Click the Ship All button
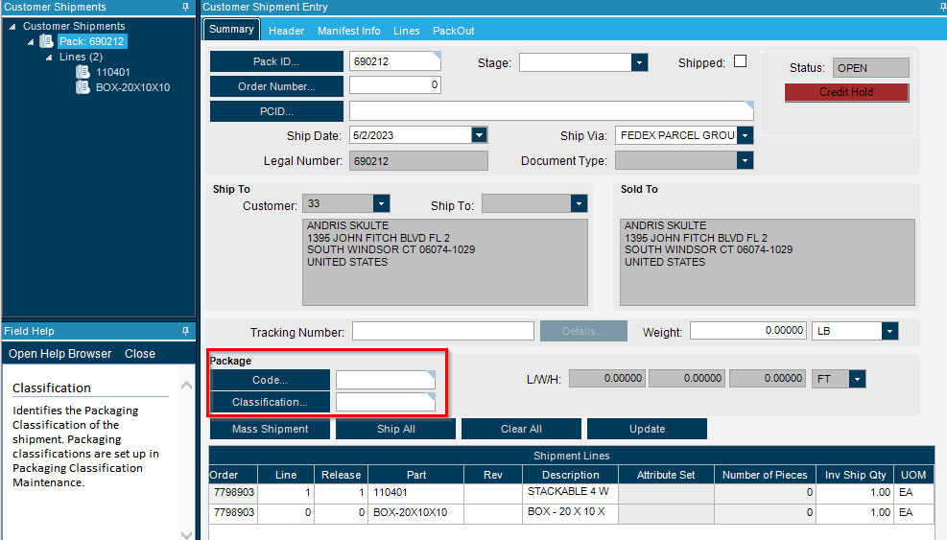 tap(395, 429)
